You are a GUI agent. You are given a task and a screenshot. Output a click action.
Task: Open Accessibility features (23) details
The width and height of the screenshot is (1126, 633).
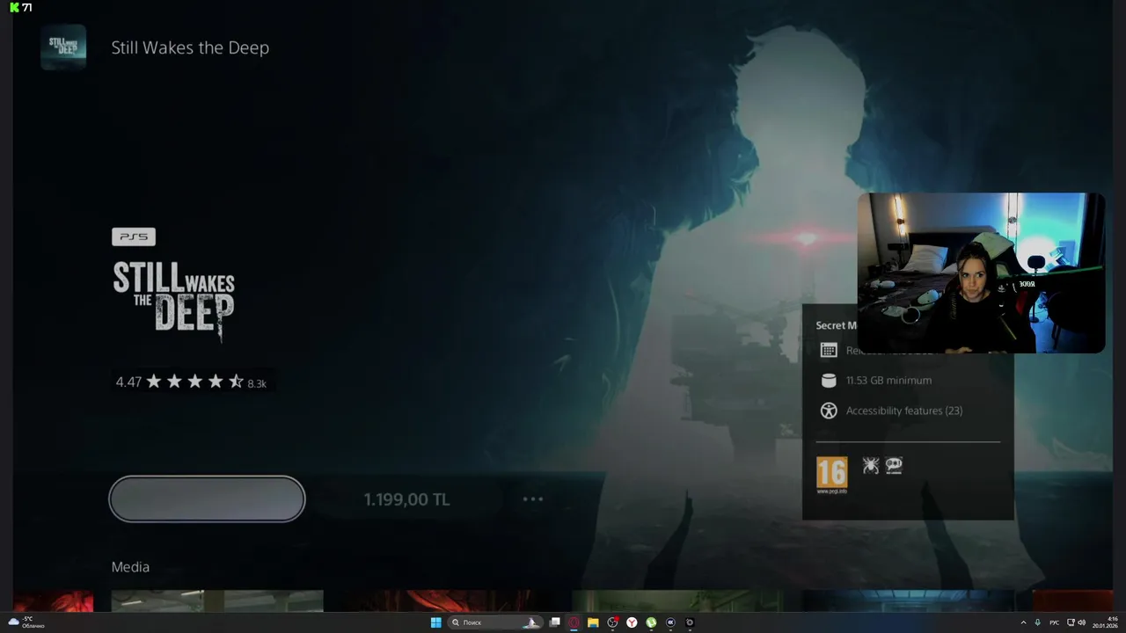click(x=904, y=411)
